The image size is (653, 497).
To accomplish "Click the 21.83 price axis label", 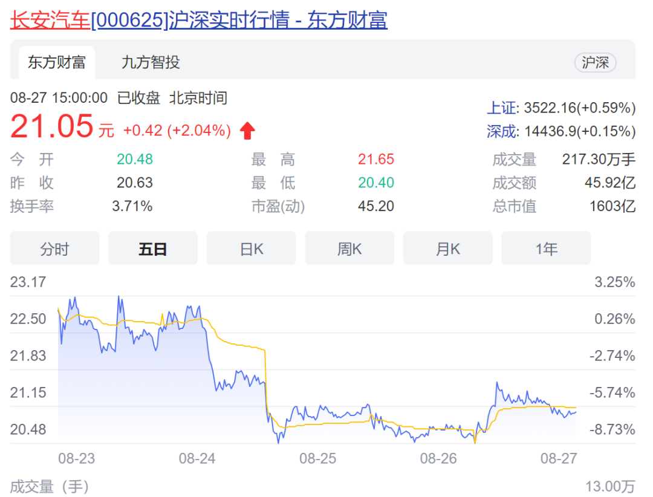I will (x=28, y=356).
